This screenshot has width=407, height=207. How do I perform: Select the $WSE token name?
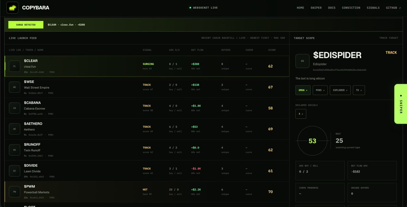click(29, 82)
